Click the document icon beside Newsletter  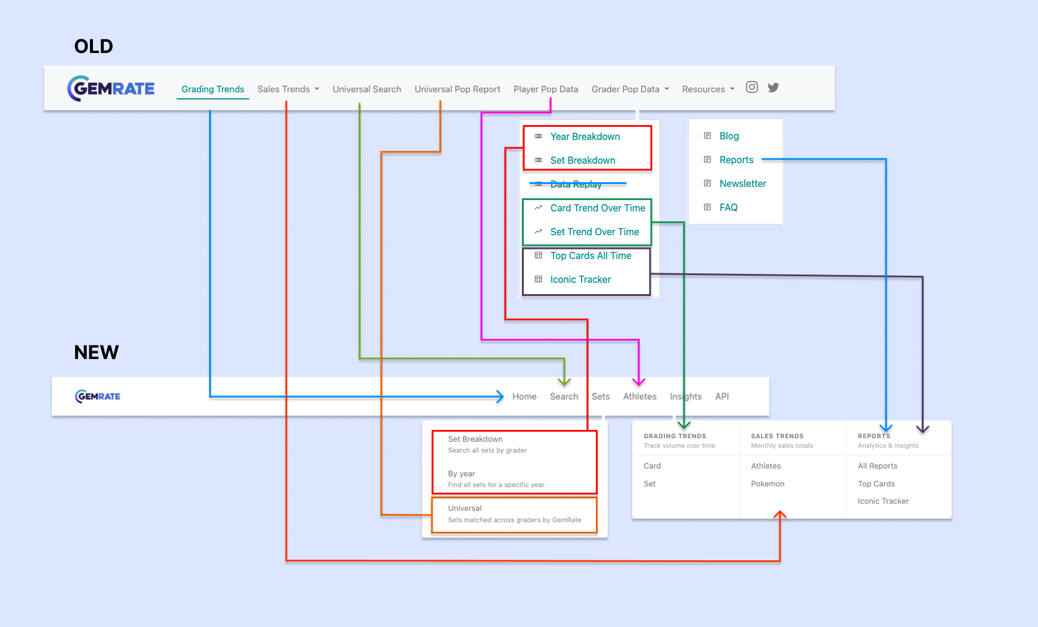point(707,183)
